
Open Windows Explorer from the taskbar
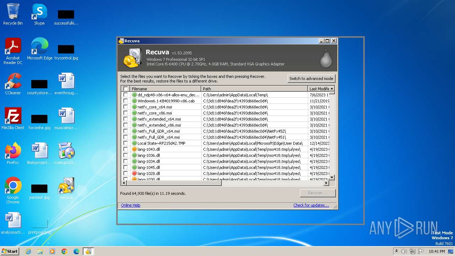click(x=40, y=251)
